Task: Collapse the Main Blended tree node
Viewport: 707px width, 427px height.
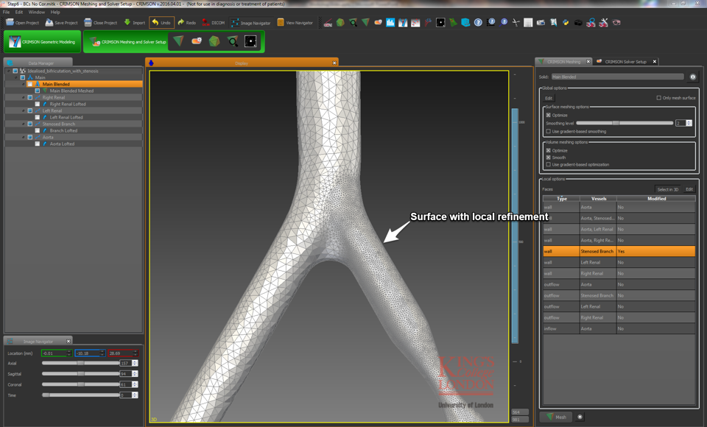Action: (x=24, y=84)
